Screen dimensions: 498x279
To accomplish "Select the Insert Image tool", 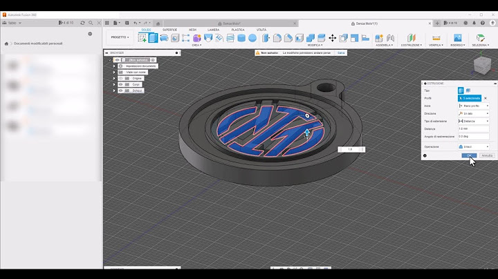I will [458, 38].
